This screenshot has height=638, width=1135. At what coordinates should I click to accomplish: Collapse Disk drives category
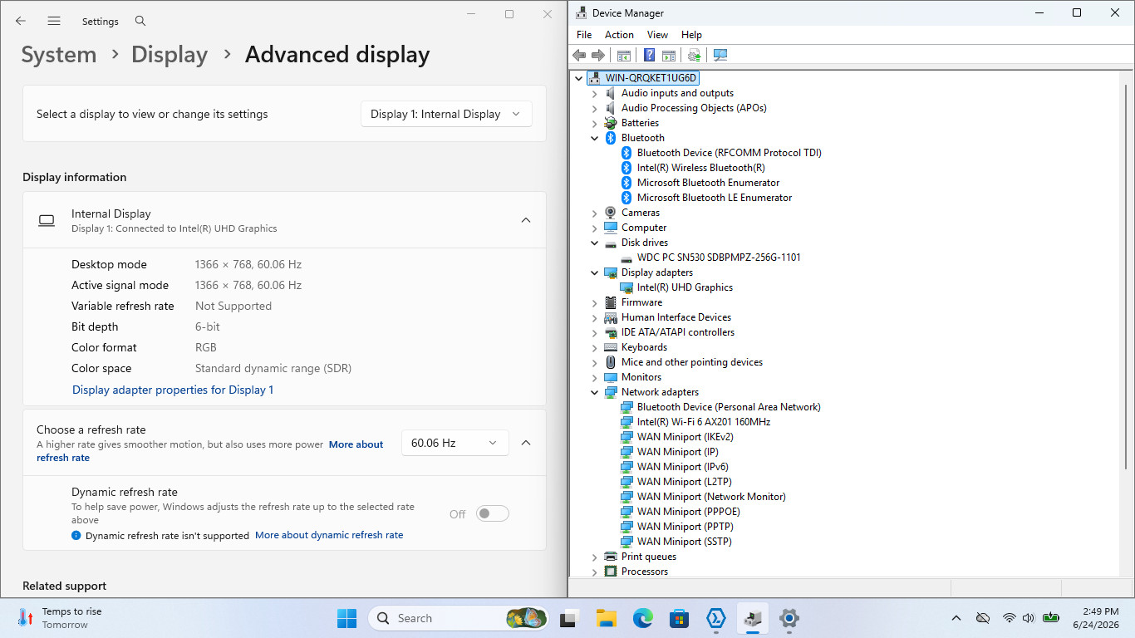click(x=594, y=243)
